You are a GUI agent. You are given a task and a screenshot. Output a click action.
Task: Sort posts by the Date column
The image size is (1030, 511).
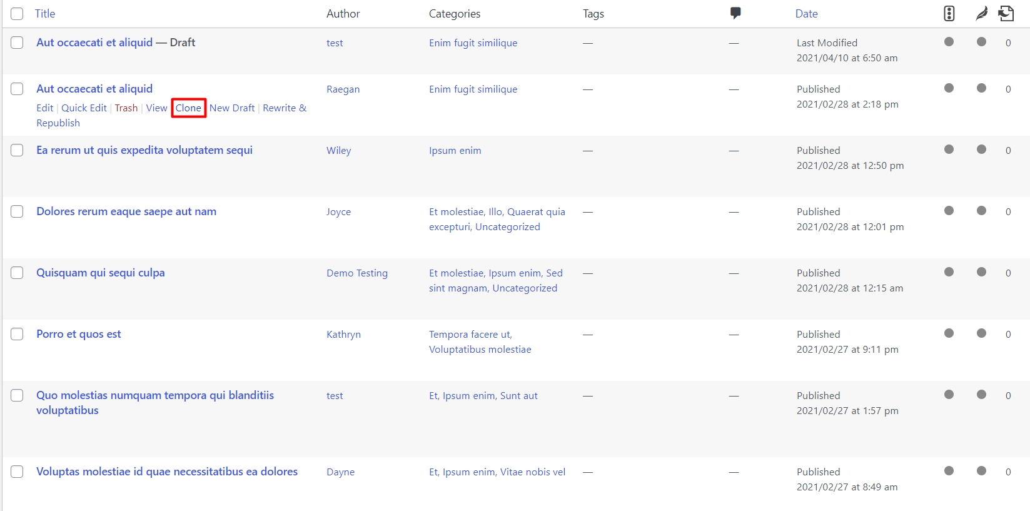pyautogui.click(x=807, y=14)
